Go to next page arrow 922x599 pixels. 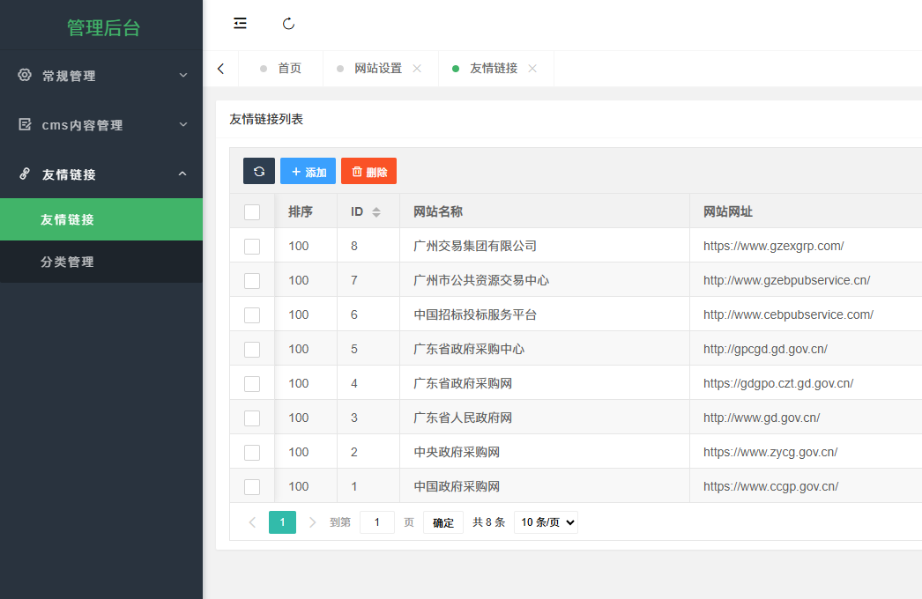tap(312, 522)
